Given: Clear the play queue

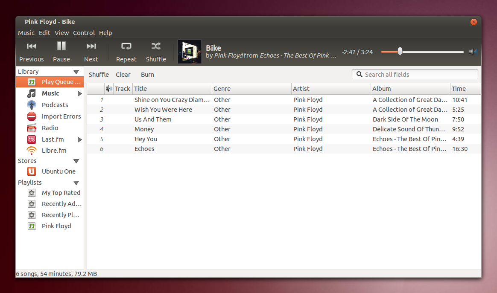Looking at the screenshot, I should 123,74.
